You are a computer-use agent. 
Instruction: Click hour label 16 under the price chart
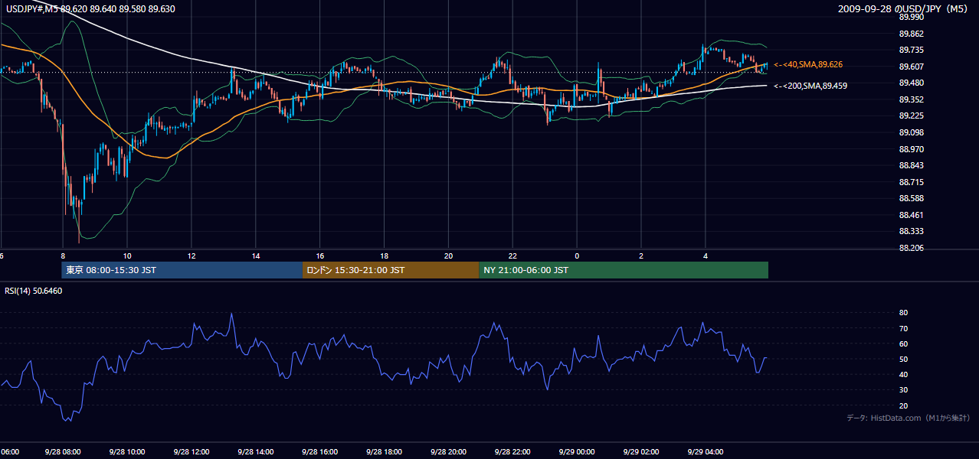(x=320, y=256)
